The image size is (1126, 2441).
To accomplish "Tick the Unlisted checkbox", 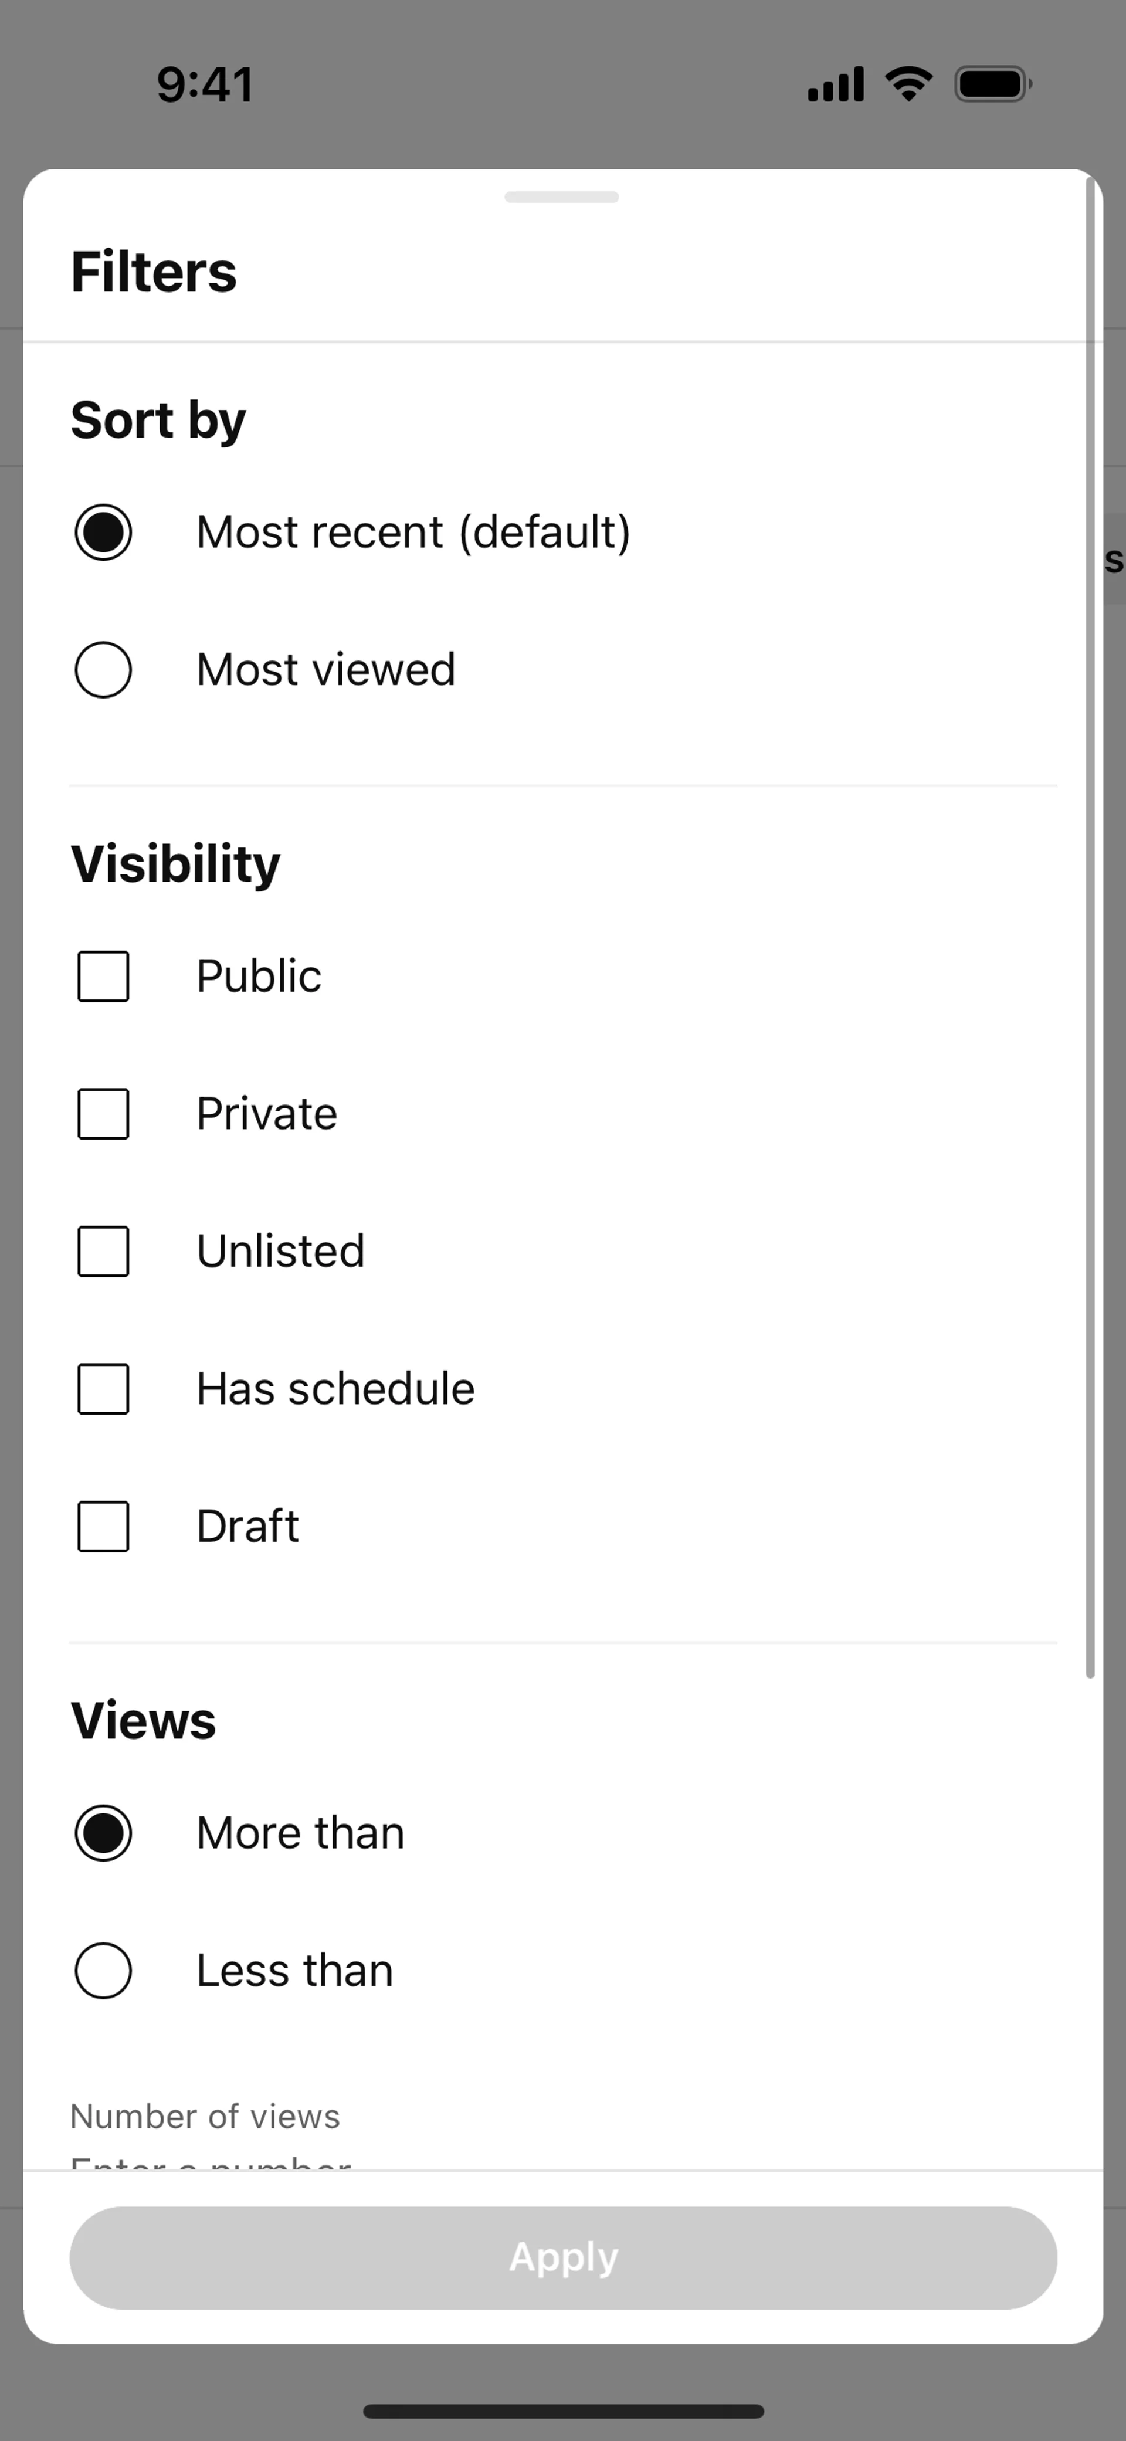I will pyautogui.click(x=103, y=1252).
